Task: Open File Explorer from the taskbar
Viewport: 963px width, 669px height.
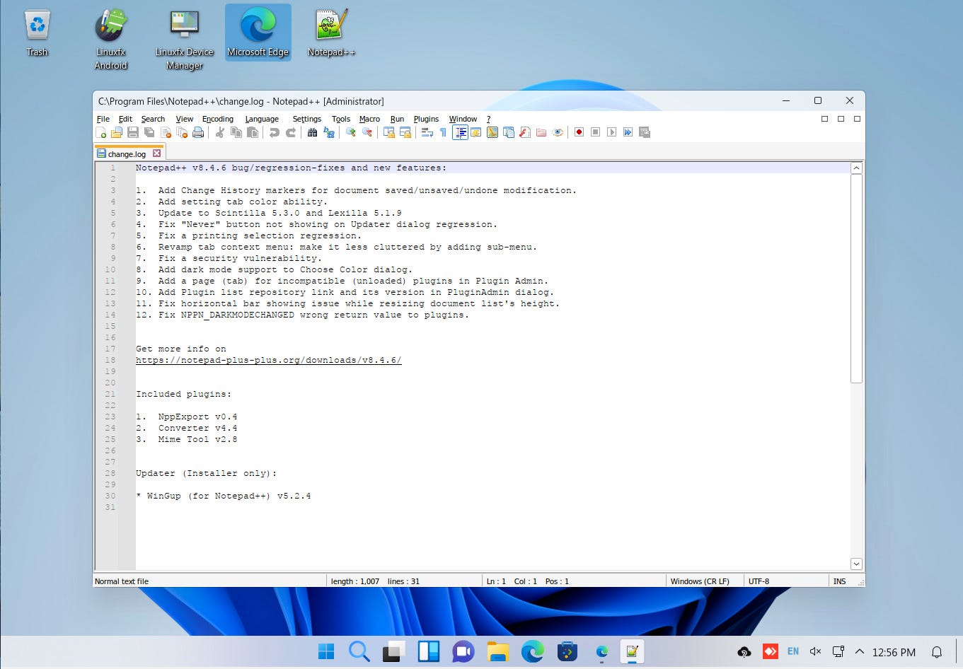Action: 498,651
